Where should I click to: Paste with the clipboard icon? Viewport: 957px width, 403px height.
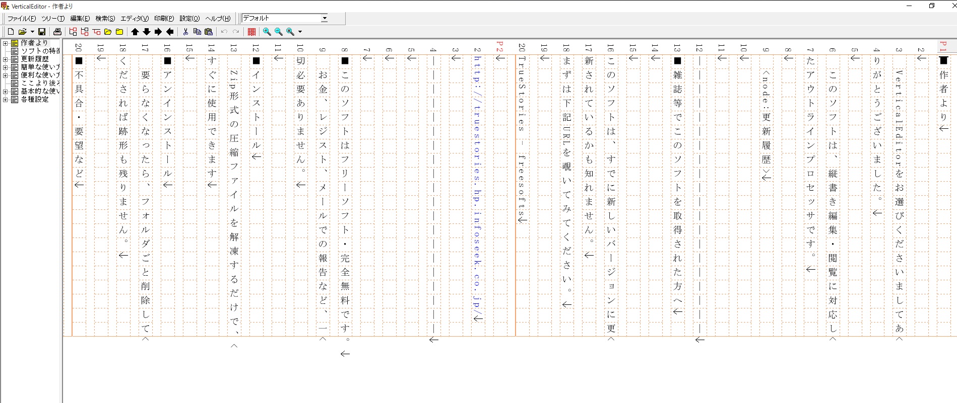point(209,32)
